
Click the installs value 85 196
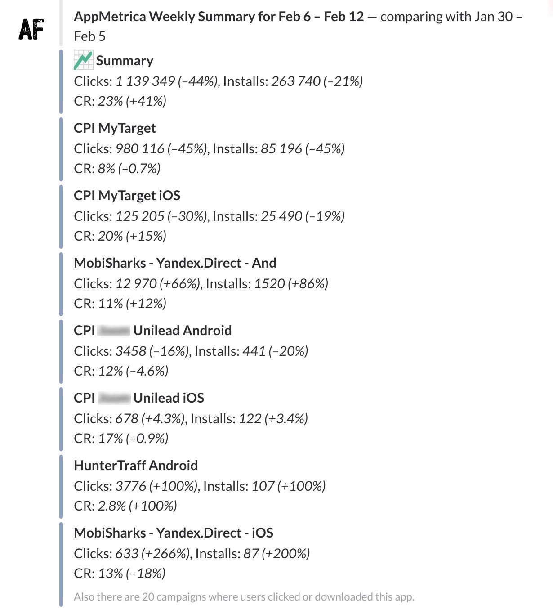(x=281, y=149)
